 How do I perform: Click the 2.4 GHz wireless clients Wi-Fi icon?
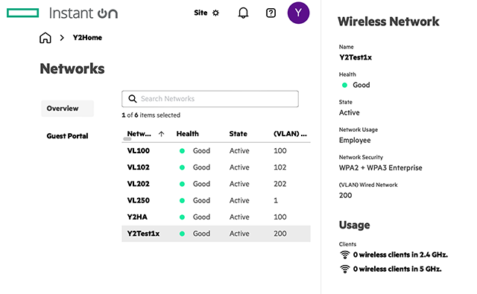pyautogui.click(x=344, y=255)
